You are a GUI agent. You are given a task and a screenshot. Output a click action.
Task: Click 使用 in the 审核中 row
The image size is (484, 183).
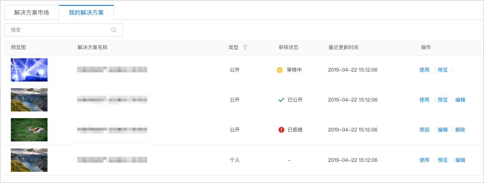[424, 70]
